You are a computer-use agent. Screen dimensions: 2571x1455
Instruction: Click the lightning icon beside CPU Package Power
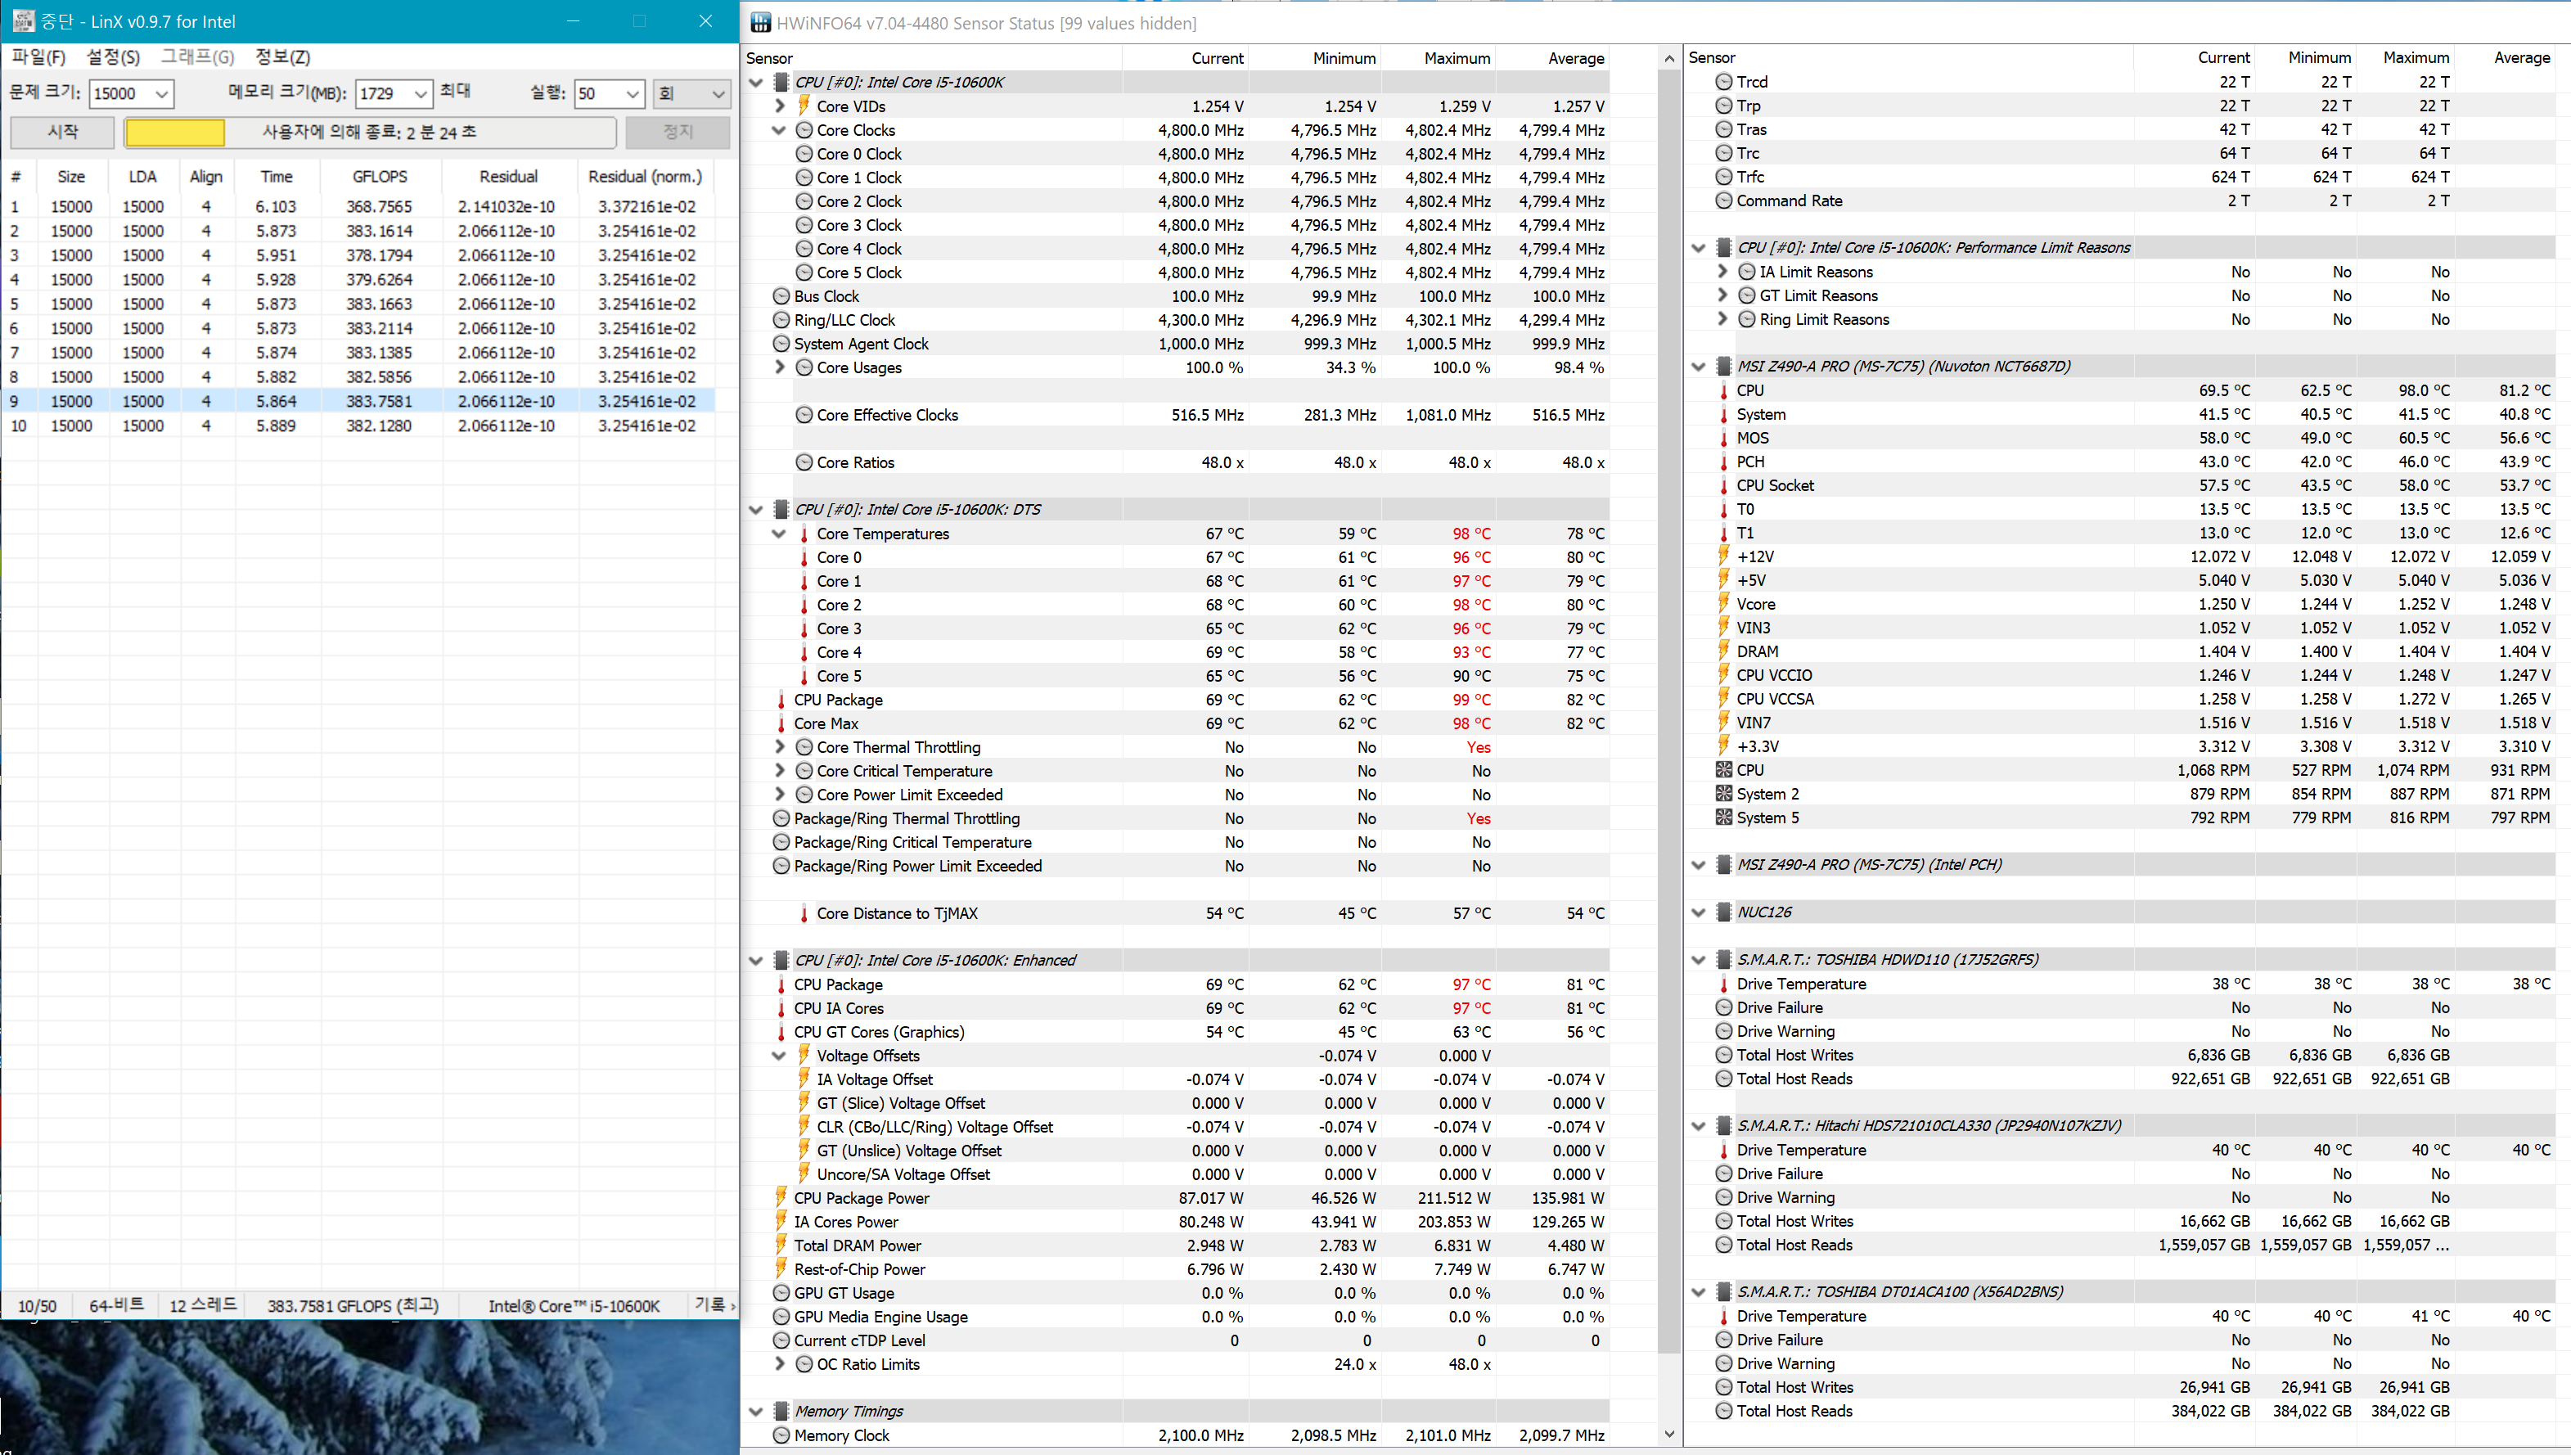click(x=781, y=1197)
